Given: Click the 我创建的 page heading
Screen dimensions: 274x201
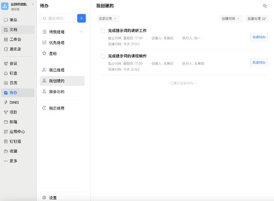Looking at the screenshot, I should tap(105, 6).
